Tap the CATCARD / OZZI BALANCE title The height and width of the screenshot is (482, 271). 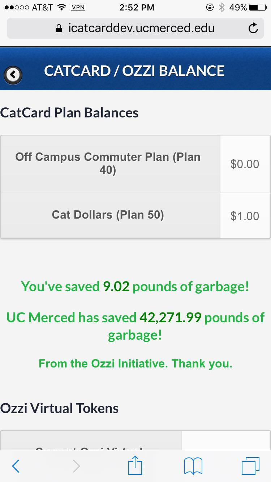134,71
